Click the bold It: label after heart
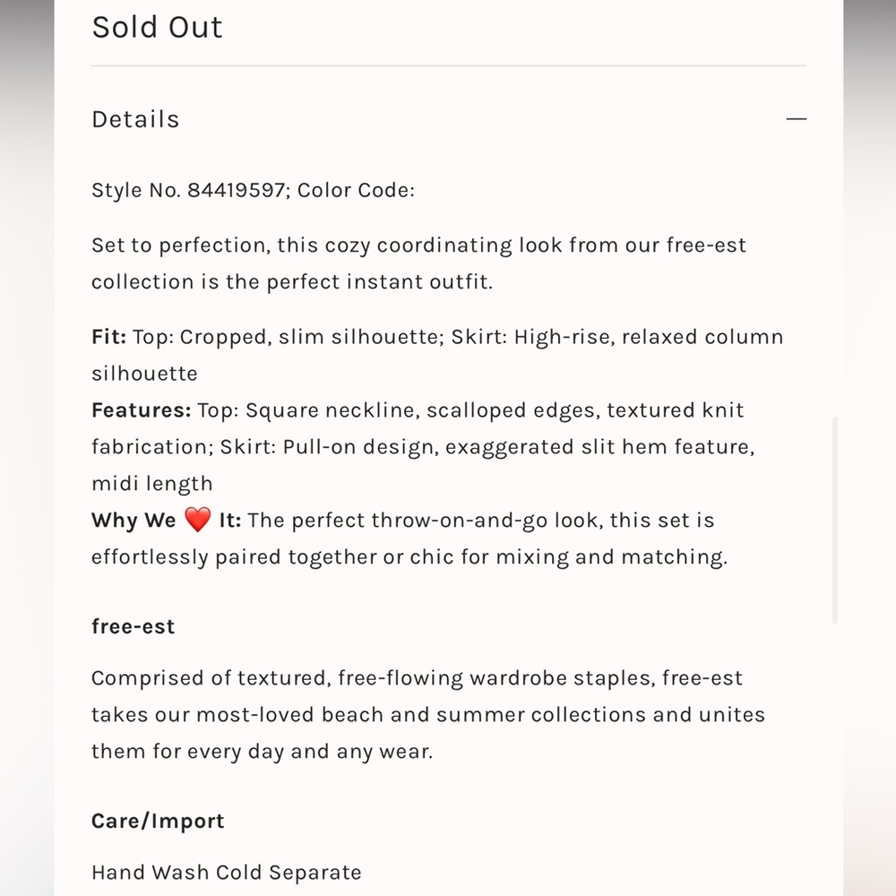896x896 pixels. coord(230,520)
